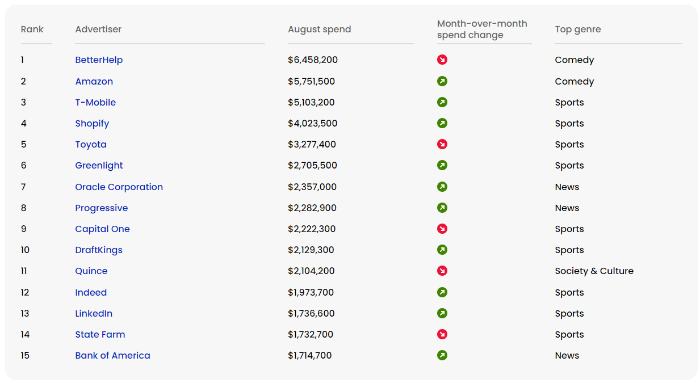
Task: Click Quince's red decrease arrow icon
Action: pyautogui.click(x=442, y=271)
